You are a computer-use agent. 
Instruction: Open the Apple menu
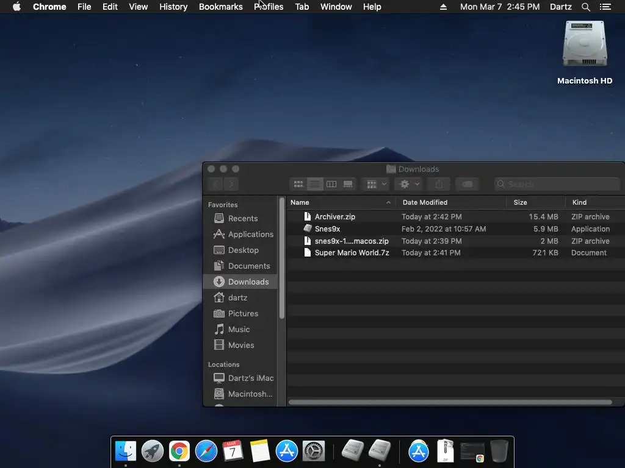point(16,7)
